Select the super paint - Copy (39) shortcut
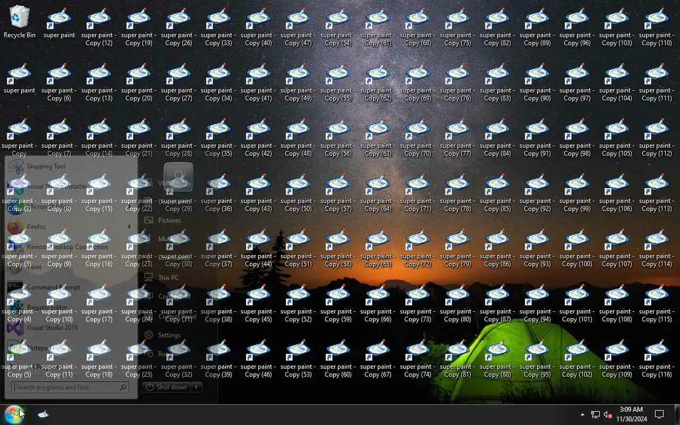 218,359
